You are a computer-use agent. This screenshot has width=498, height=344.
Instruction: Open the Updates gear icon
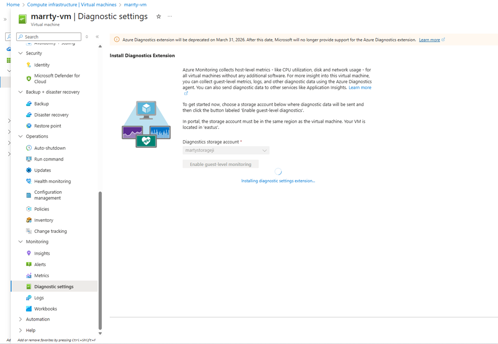29,170
